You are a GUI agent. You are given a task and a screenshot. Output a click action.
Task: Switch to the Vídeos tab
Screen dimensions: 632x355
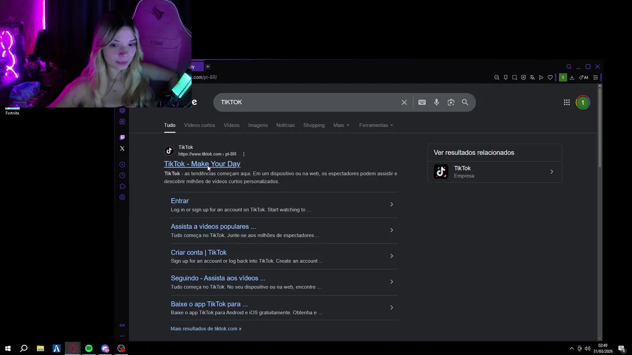coord(232,125)
